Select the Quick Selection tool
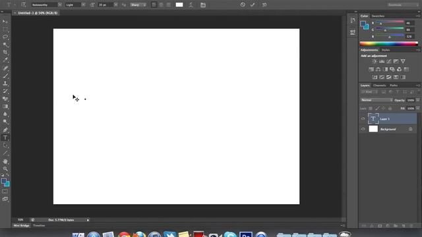The height and width of the screenshot is (237, 422). click(5, 45)
